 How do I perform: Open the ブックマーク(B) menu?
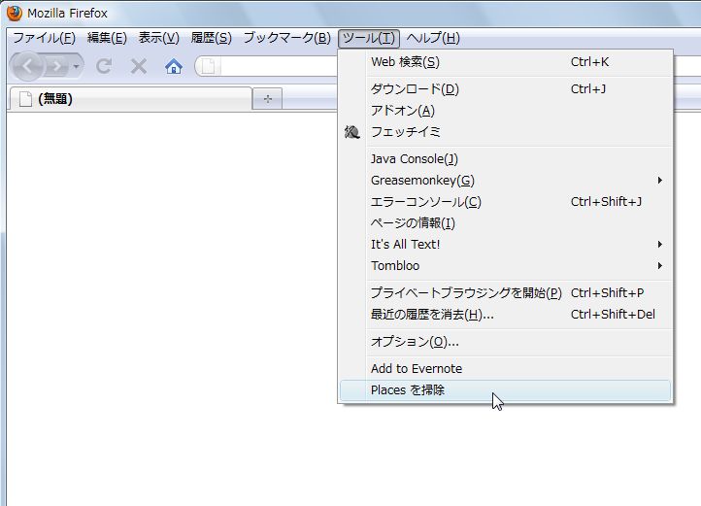click(287, 38)
